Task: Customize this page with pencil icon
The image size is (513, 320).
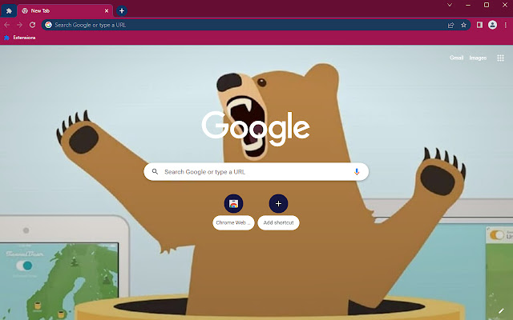Action: 501,311
